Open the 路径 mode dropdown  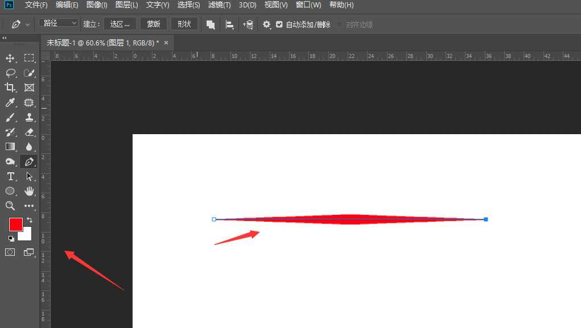click(x=59, y=23)
